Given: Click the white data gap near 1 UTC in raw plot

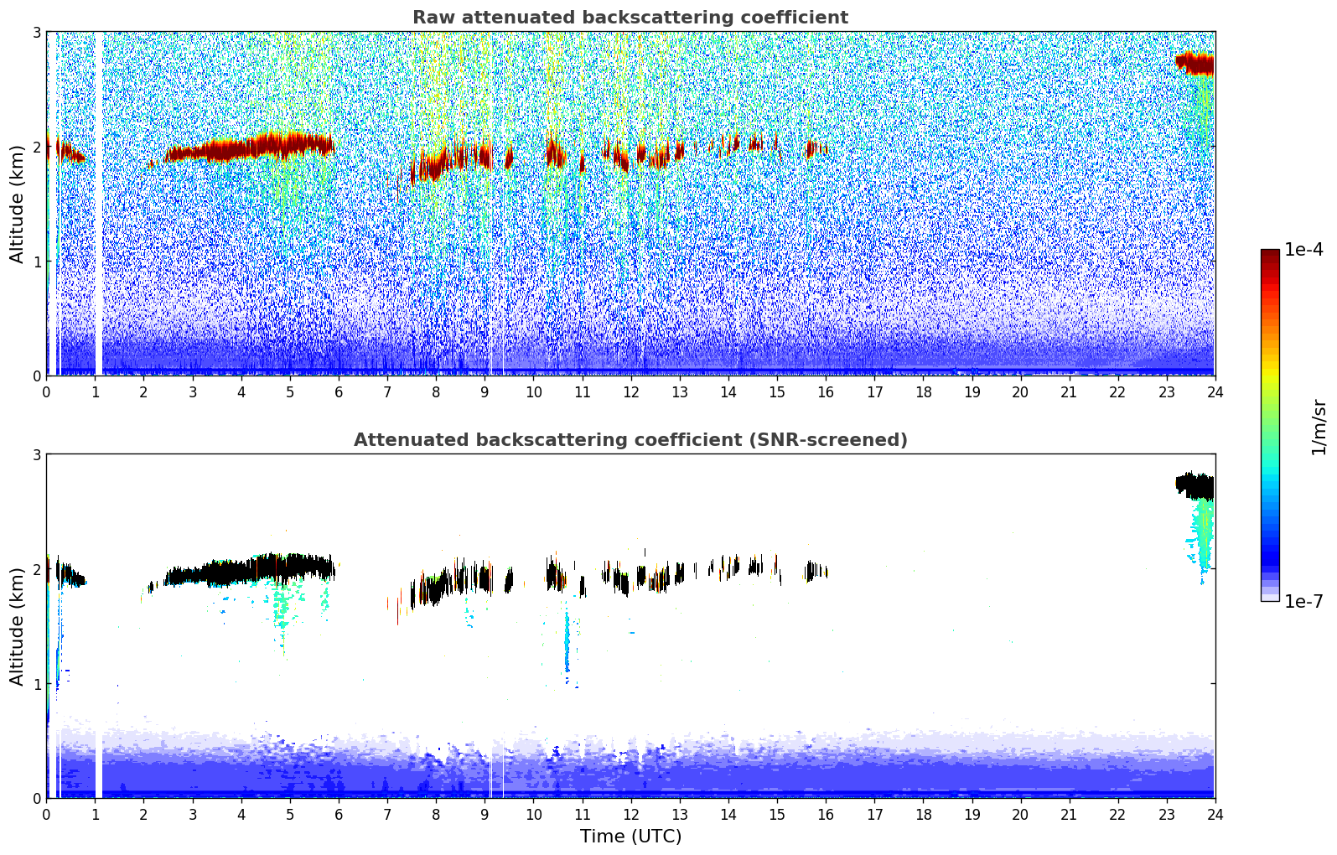Looking at the screenshot, I should pyautogui.click(x=98, y=204).
